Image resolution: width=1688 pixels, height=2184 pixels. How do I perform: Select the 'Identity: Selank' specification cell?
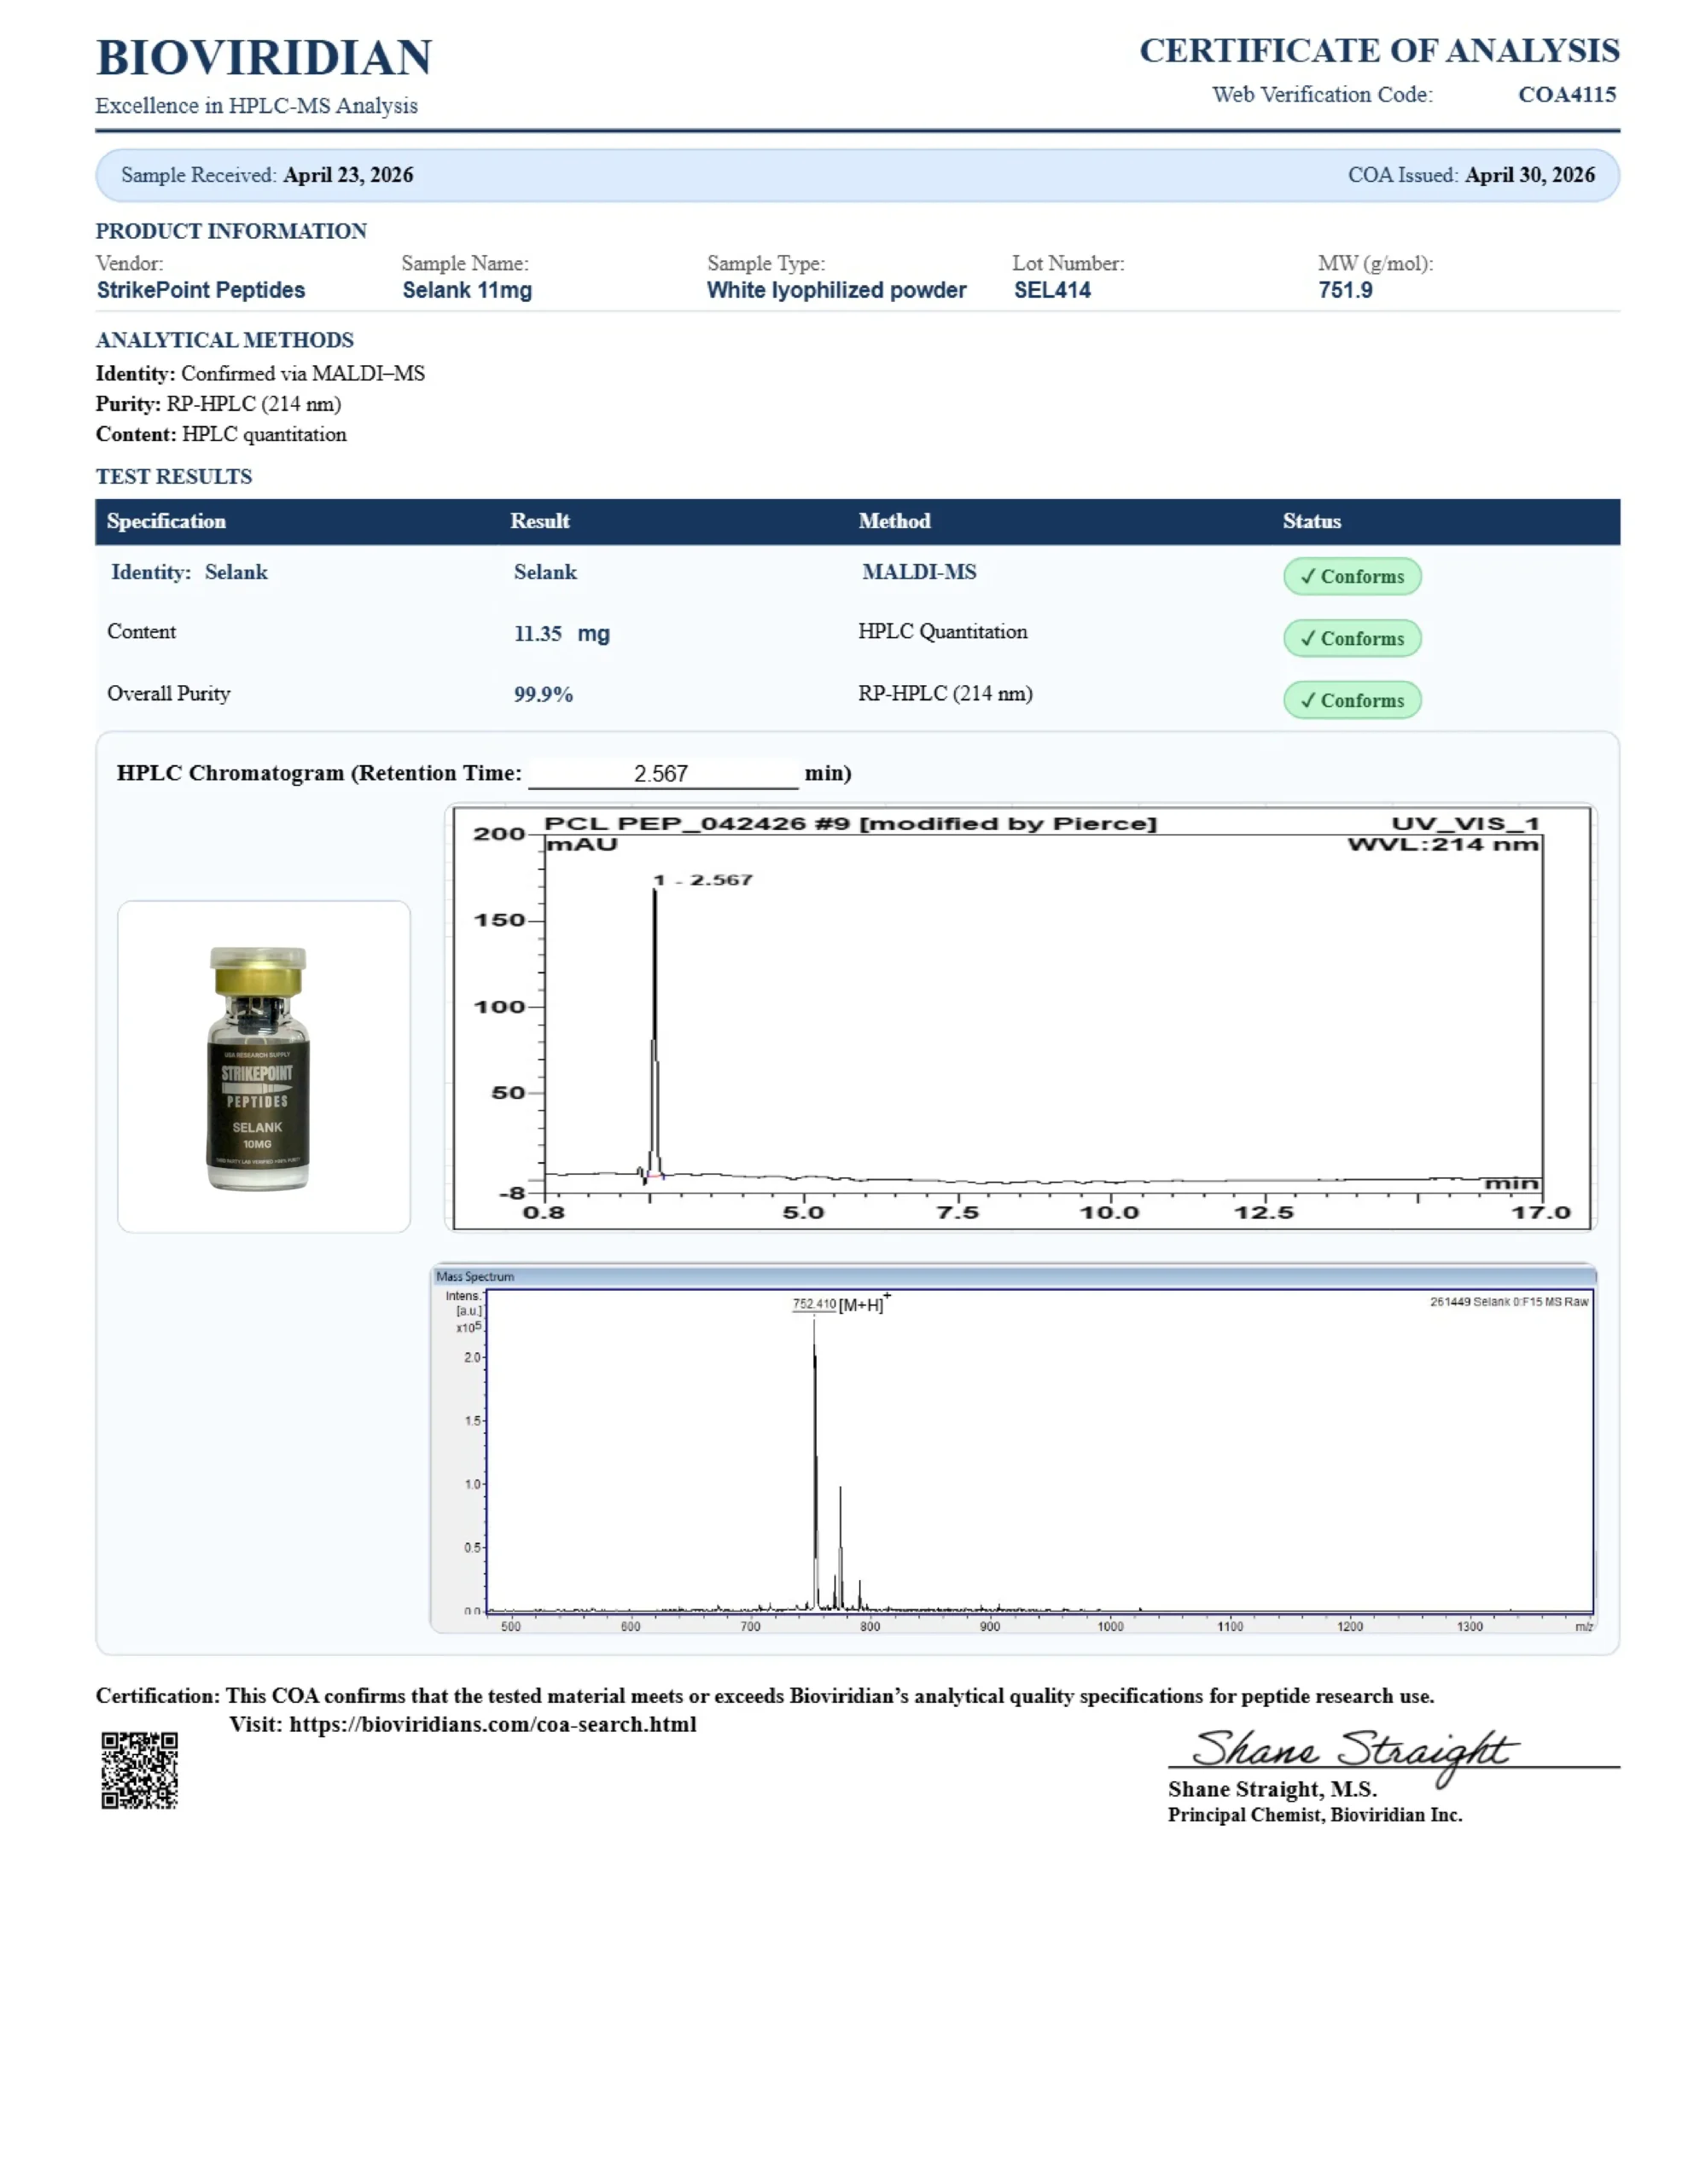(189, 572)
